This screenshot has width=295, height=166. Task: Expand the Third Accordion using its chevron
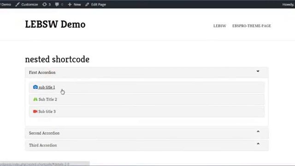click(x=258, y=144)
